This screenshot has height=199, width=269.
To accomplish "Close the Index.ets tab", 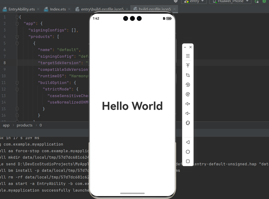I will pyautogui.click(x=69, y=9).
